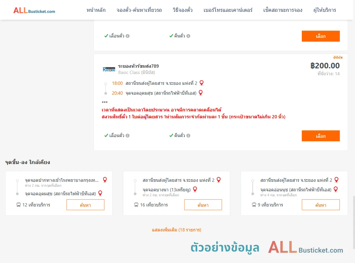Click info icon beside คืนตั๋ว in Rayong card
Screen dimensions: 355x263
pyautogui.click(x=188, y=136)
